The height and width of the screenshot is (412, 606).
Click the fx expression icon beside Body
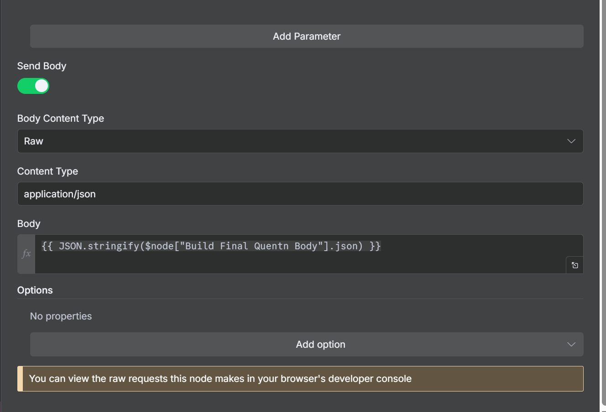pos(26,254)
